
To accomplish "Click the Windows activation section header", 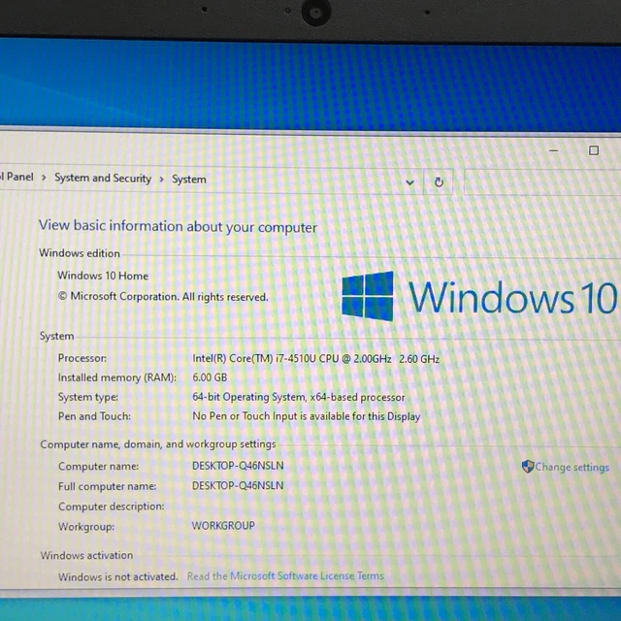I will 86,555.
